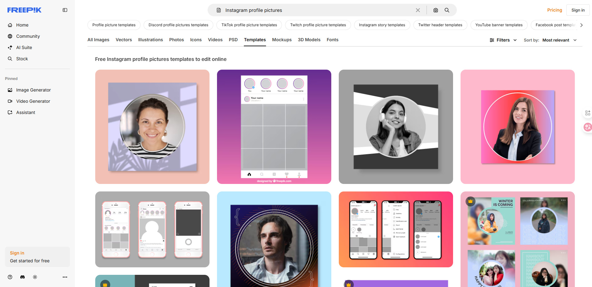The width and height of the screenshot is (592, 287).
Task: Open the Most relevant sort dropdown
Action: point(560,40)
